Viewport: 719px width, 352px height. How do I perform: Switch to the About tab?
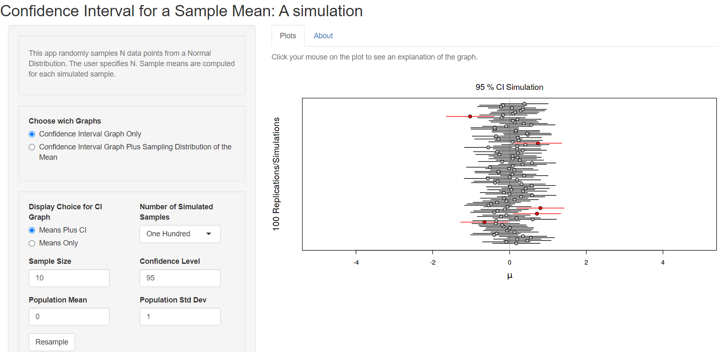(323, 36)
